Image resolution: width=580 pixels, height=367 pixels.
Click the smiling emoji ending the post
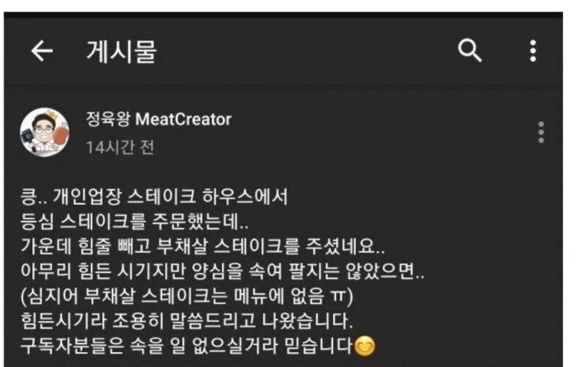[364, 346]
